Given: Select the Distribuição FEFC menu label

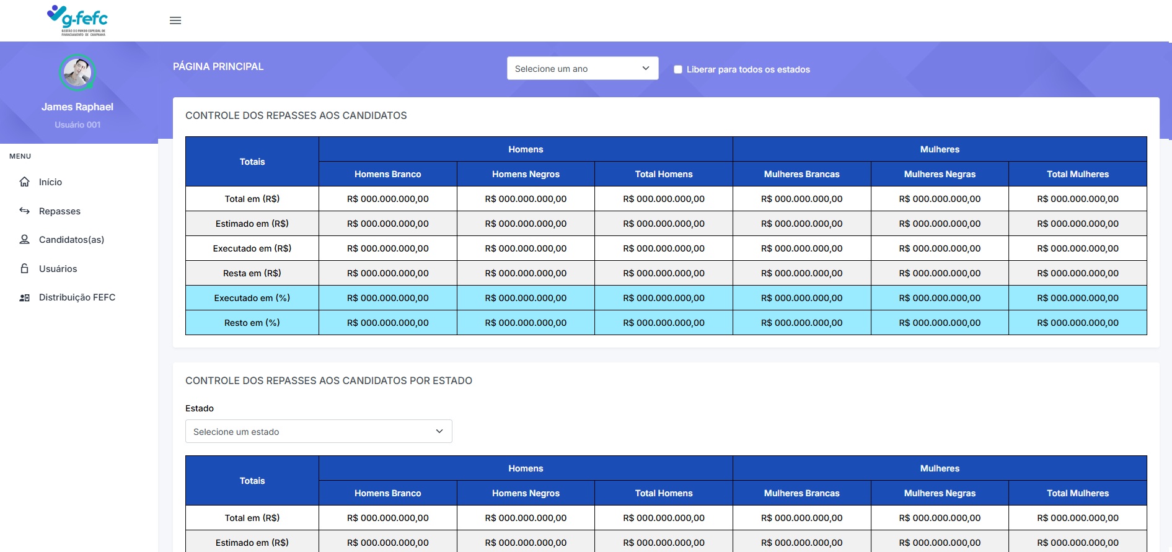Looking at the screenshot, I should tap(77, 297).
